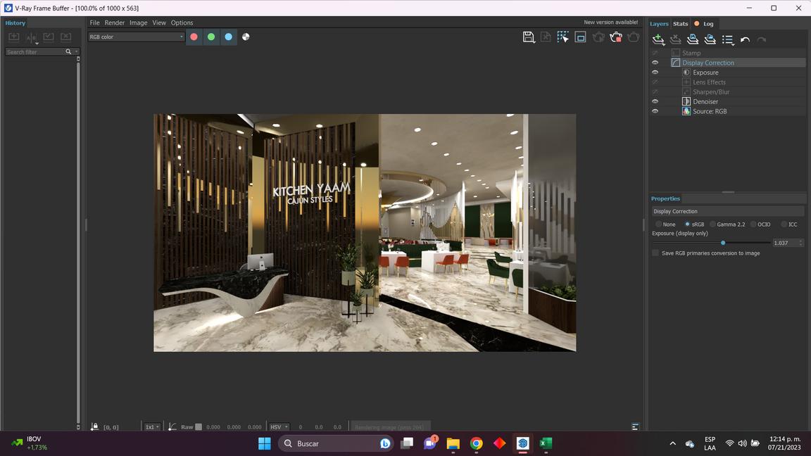The image size is (811, 456).
Task: Hide the Denoiser layer
Action: click(x=655, y=101)
